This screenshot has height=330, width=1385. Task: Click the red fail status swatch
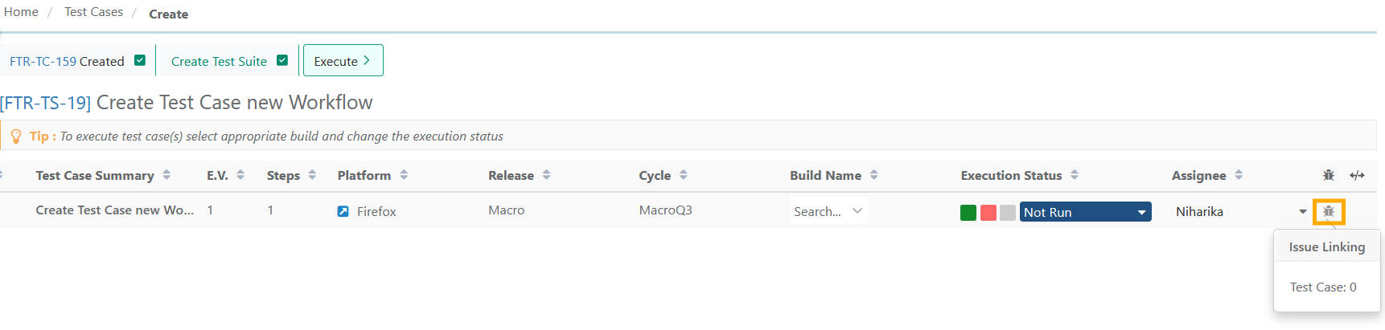[988, 213]
